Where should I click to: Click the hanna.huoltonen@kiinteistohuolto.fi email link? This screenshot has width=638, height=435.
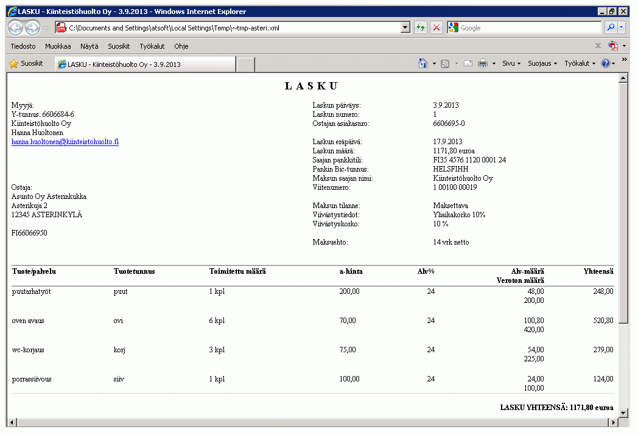(65, 142)
